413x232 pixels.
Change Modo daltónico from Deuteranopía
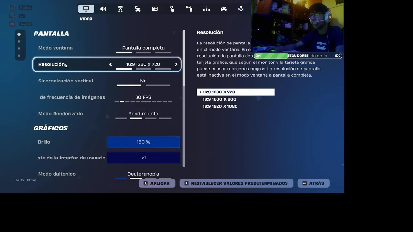[143, 175]
